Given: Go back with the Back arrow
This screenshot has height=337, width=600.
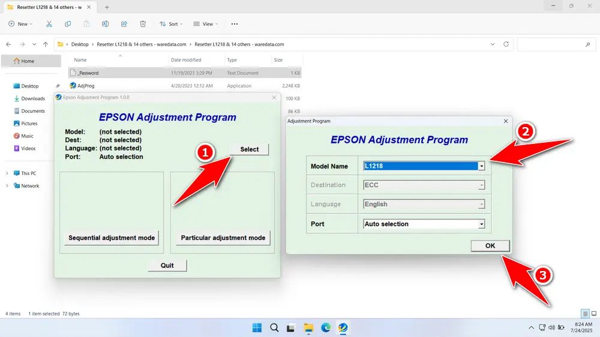Looking at the screenshot, I should [x=8, y=44].
